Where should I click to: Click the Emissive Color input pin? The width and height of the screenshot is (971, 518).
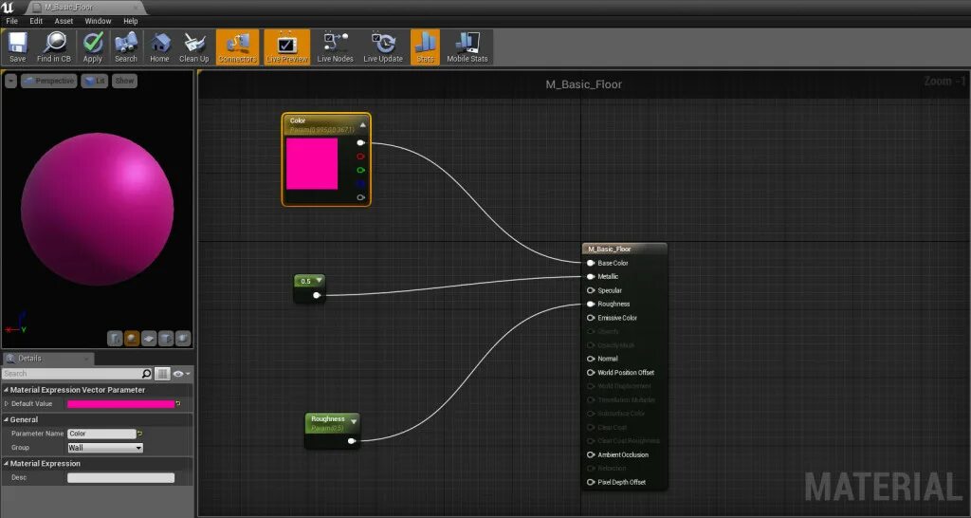tap(591, 317)
